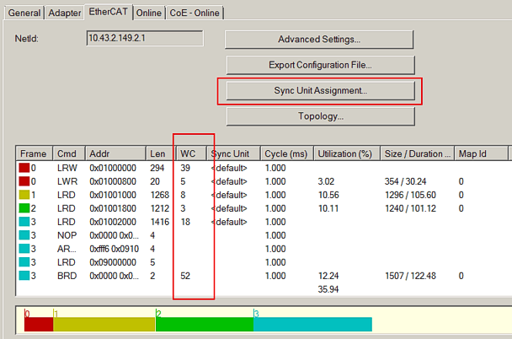Click the Map Id column header
512x339 pixels.
point(481,153)
